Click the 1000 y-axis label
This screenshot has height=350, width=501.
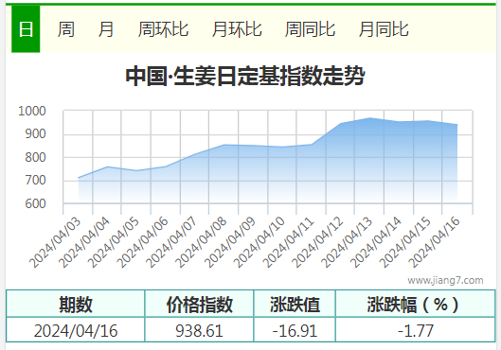tap(32, 111)
